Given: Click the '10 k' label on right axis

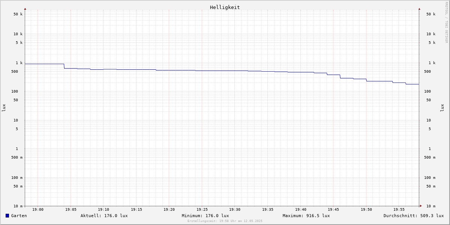Looking at the screenshot, I should point(431,34).
